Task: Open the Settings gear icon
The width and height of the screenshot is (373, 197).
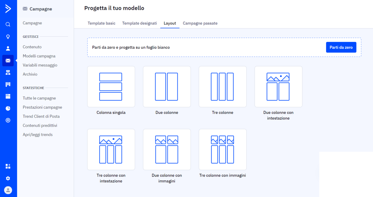Action: coord(8,178)
